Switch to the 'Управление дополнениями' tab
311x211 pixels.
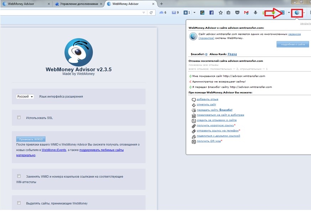[76, 4]
